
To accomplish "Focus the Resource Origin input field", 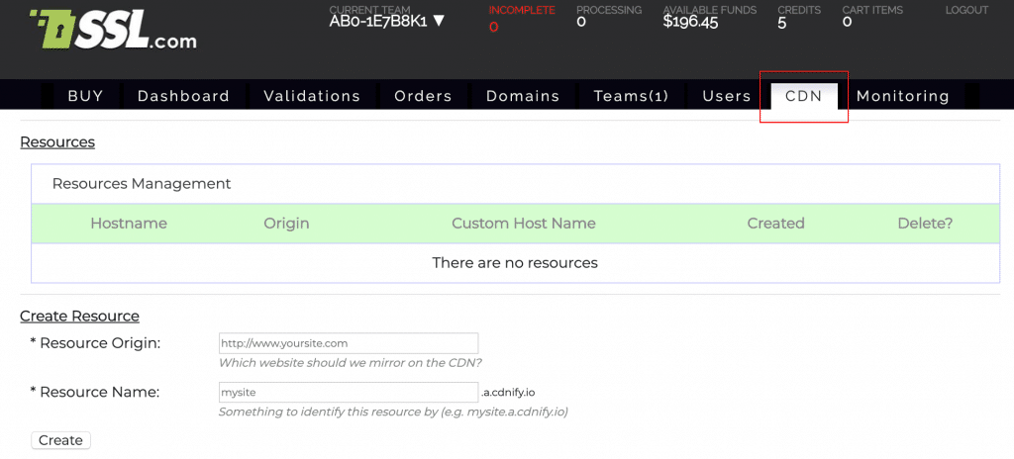I will click(349, 343).
